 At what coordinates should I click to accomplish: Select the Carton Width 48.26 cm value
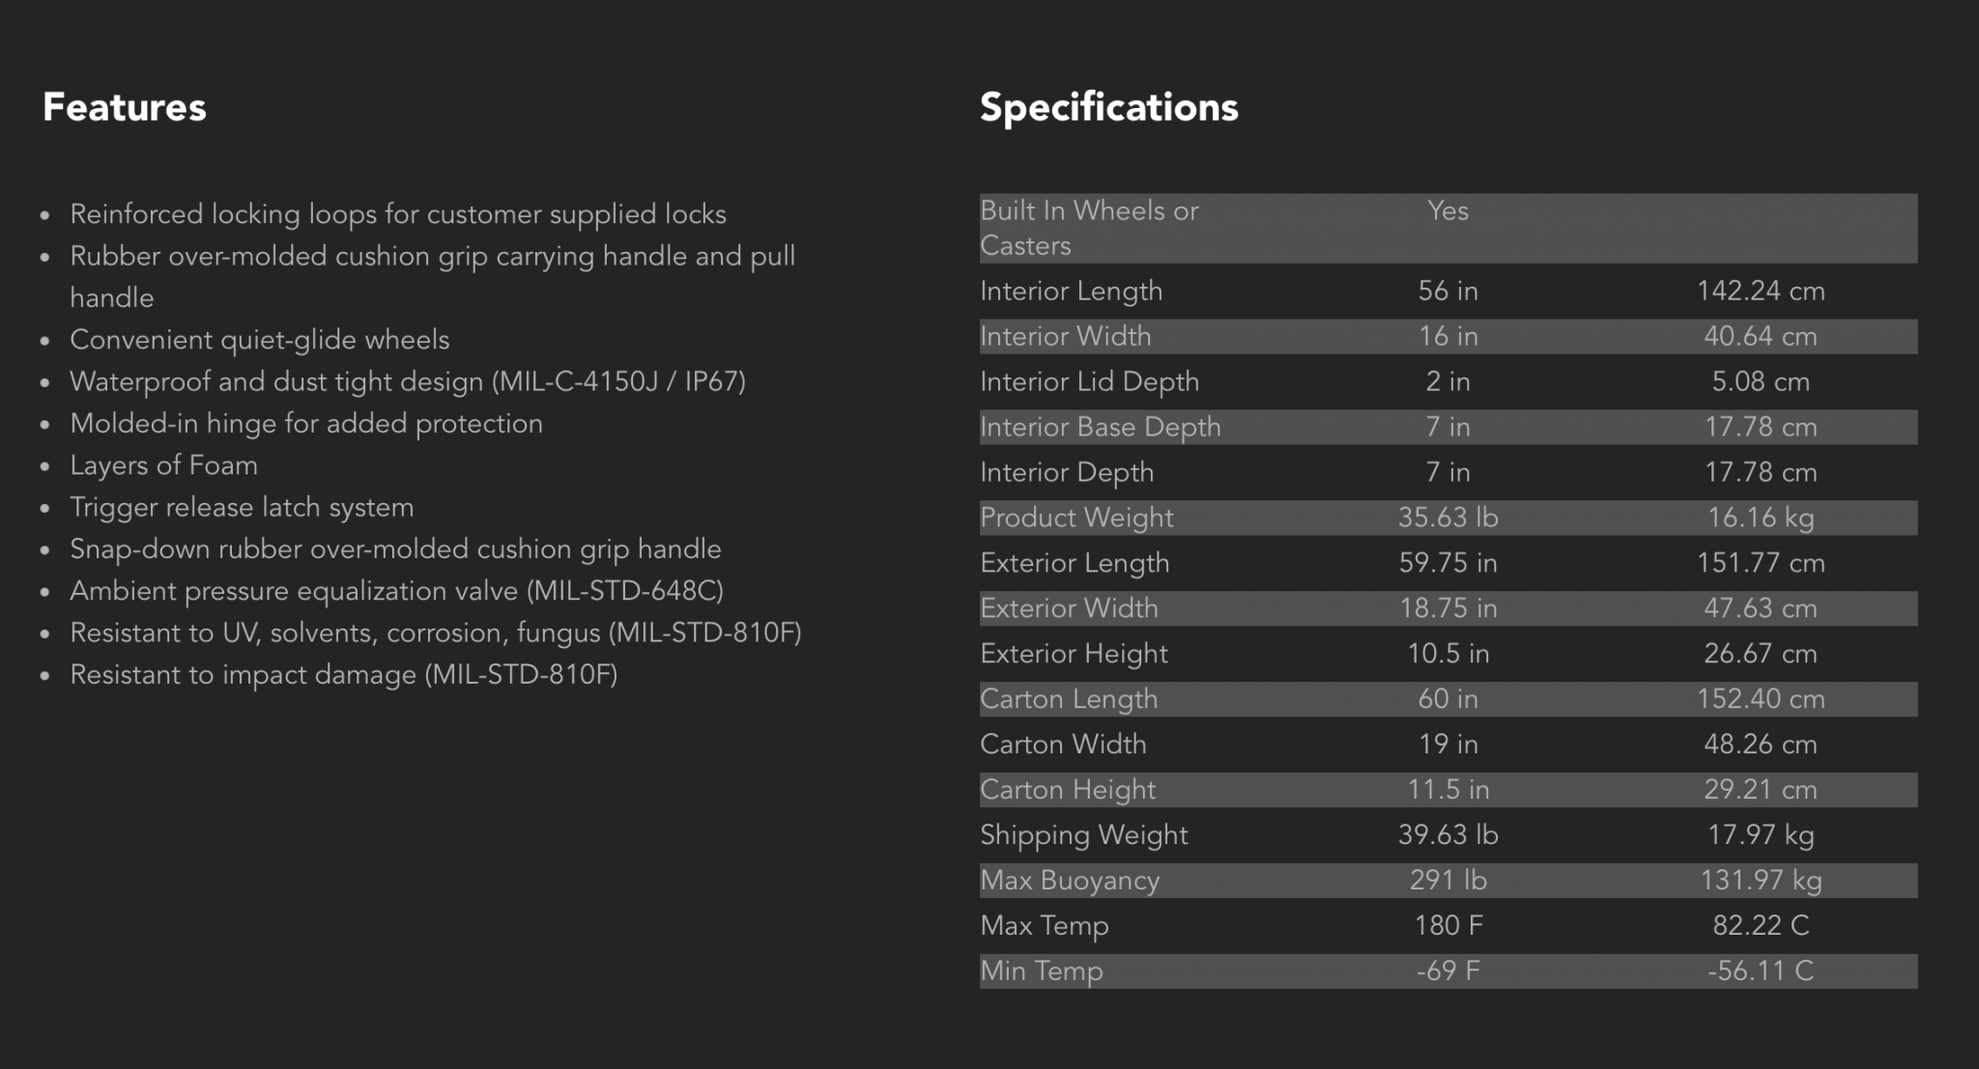[1761, 744]
